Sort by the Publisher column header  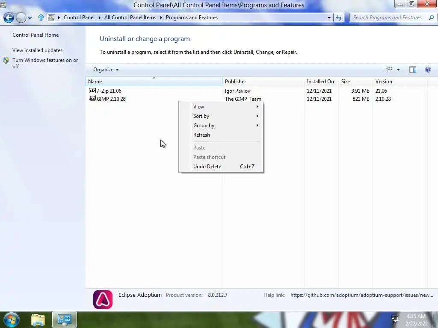(263, 82)
